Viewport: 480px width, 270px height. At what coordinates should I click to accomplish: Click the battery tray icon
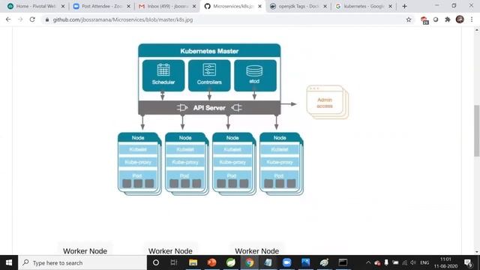pos(395,262)
